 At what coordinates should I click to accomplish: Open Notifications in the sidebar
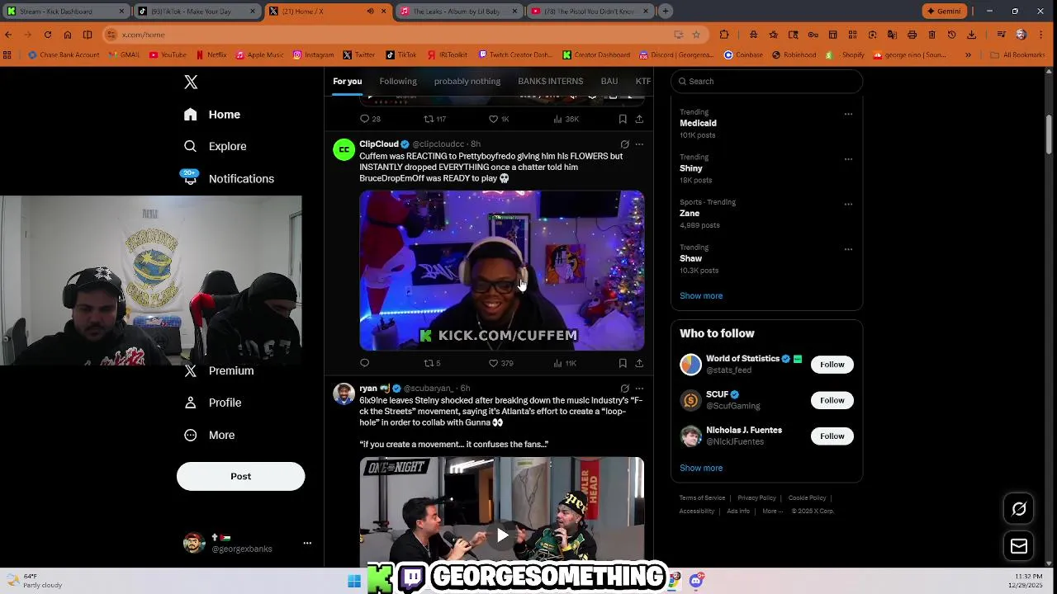[x=229, y=178]
